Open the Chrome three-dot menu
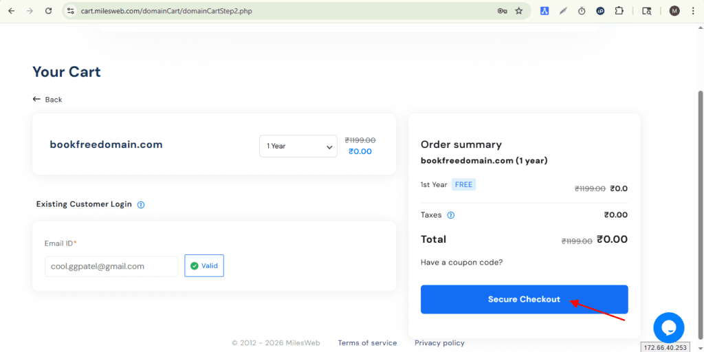This screenshot has width=704, height=352. click(x=692, y=11)
